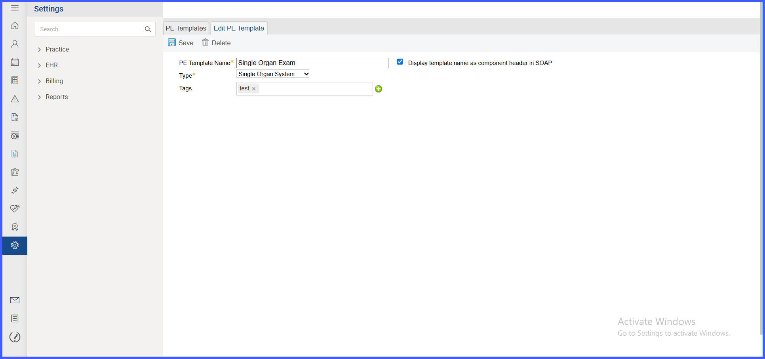Open the Type dropdown Single Organ System
Viewport: 765px width, 359px height.
click(x=273, y=74)
